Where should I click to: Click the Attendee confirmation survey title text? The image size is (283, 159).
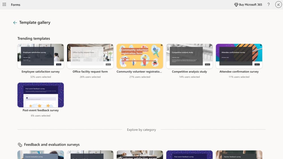[x=239, y=72]
